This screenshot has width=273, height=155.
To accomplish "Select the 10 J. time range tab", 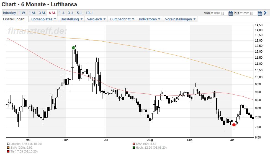I will [x=90, y=13].
